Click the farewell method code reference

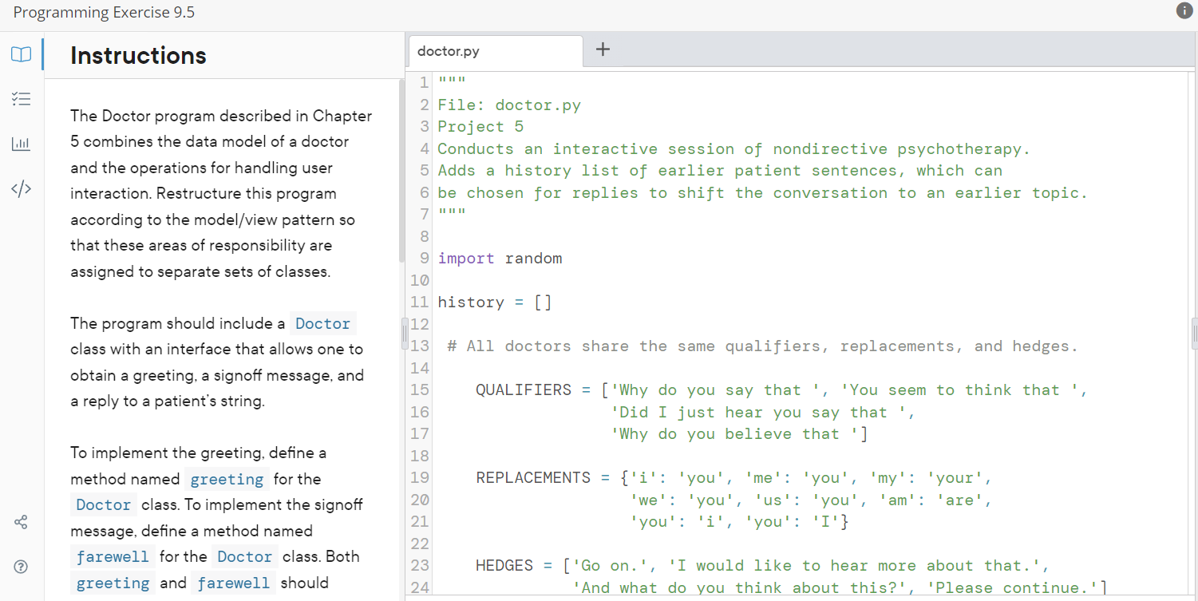pyautogui.click(x=113, y=556)
